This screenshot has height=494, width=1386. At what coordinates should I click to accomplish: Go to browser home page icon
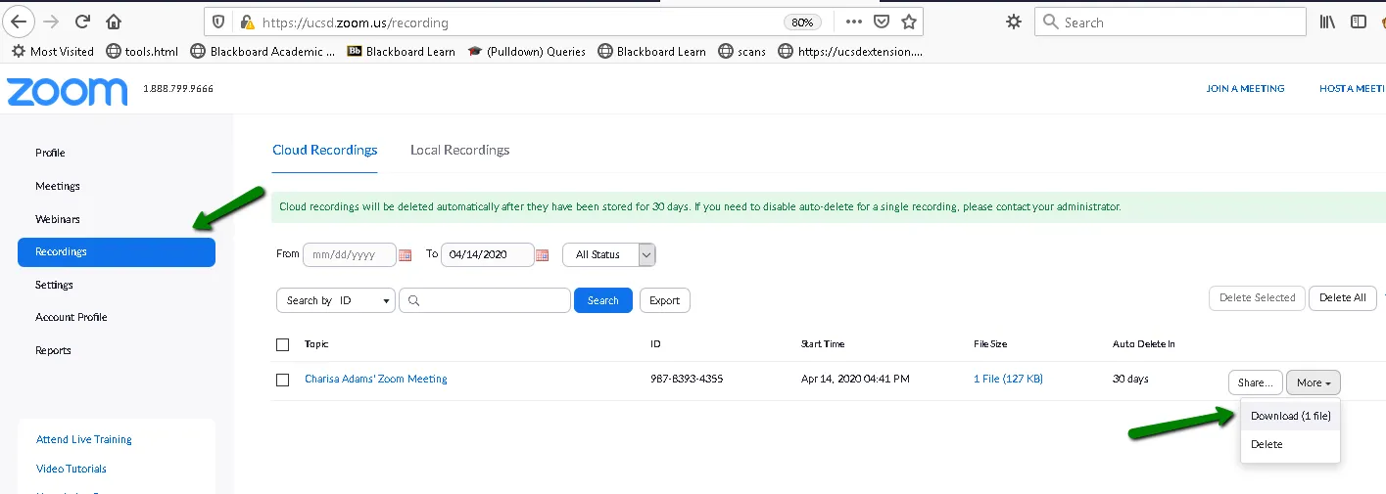pyautogui.click(x=115, y=22)
